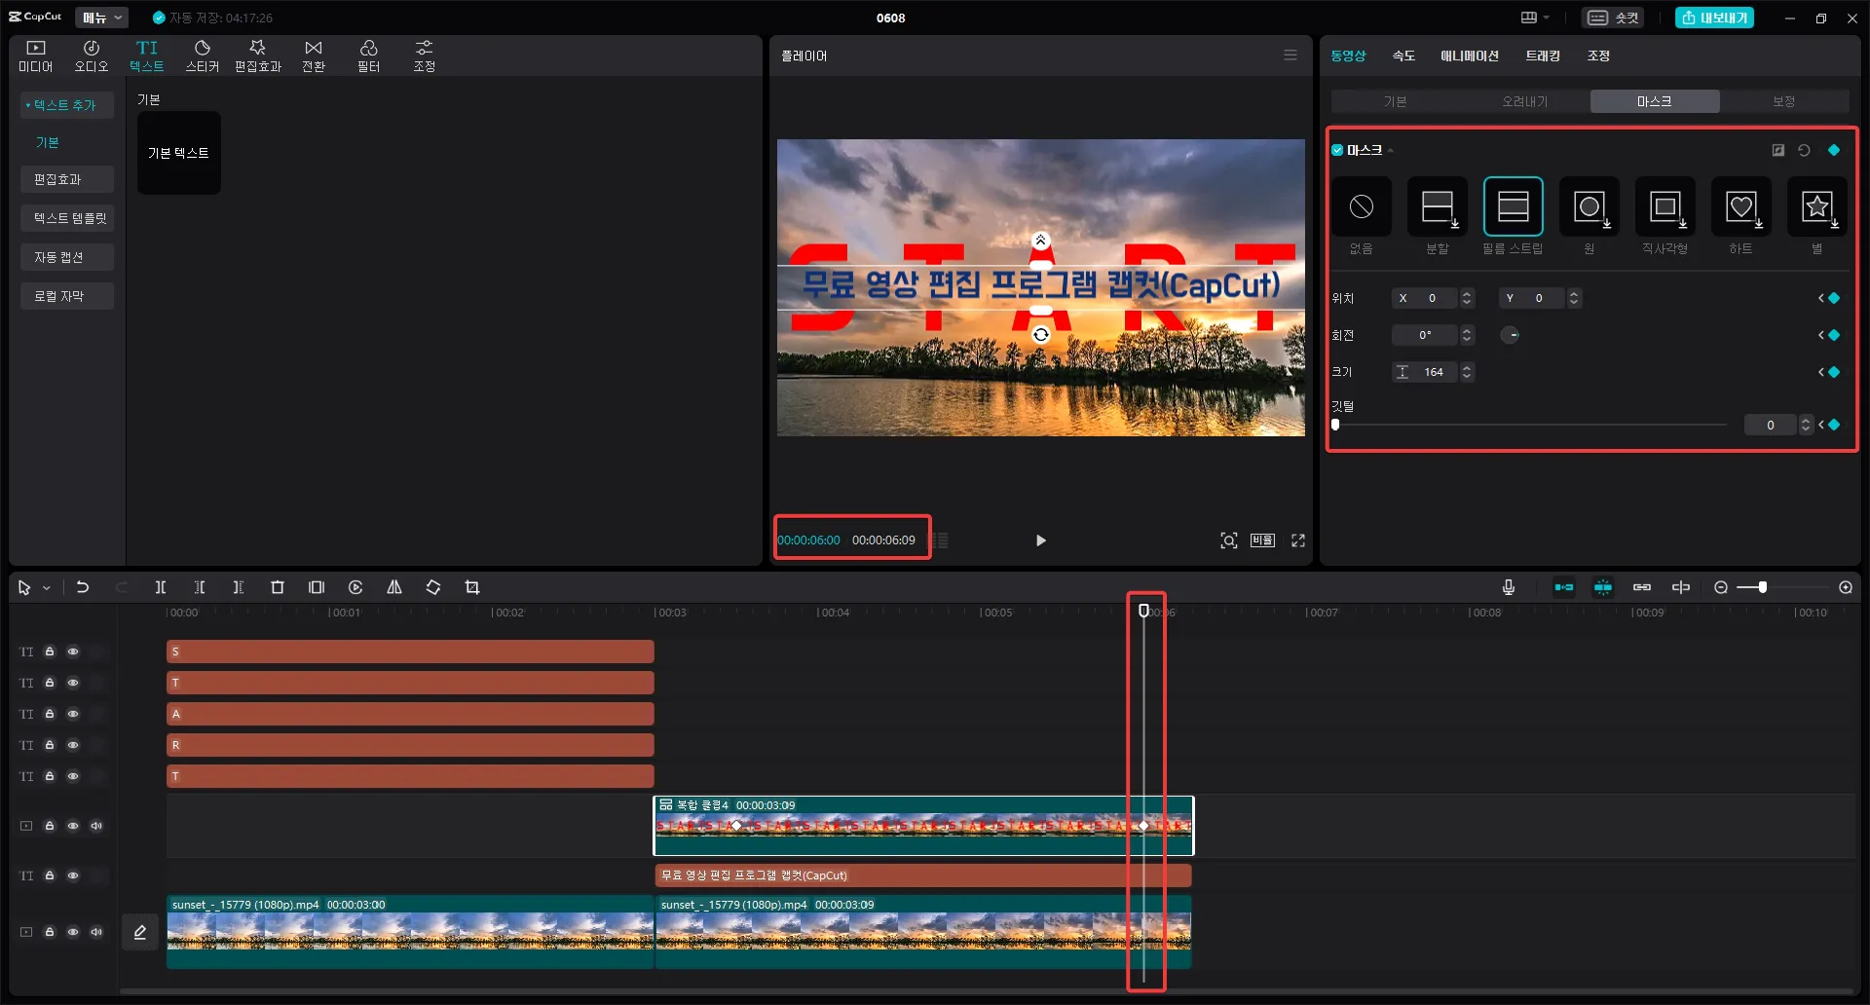The height and width of the screenshot is (1005, 1870).
Task: Click the mirror flip tool icon
Action: click(394, 587)
